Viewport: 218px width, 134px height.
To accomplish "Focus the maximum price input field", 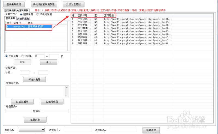I will pyautogui.click(x=43, y=72).
